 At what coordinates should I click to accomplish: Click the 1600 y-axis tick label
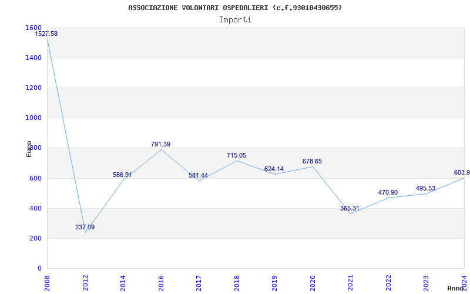point(33,28)
